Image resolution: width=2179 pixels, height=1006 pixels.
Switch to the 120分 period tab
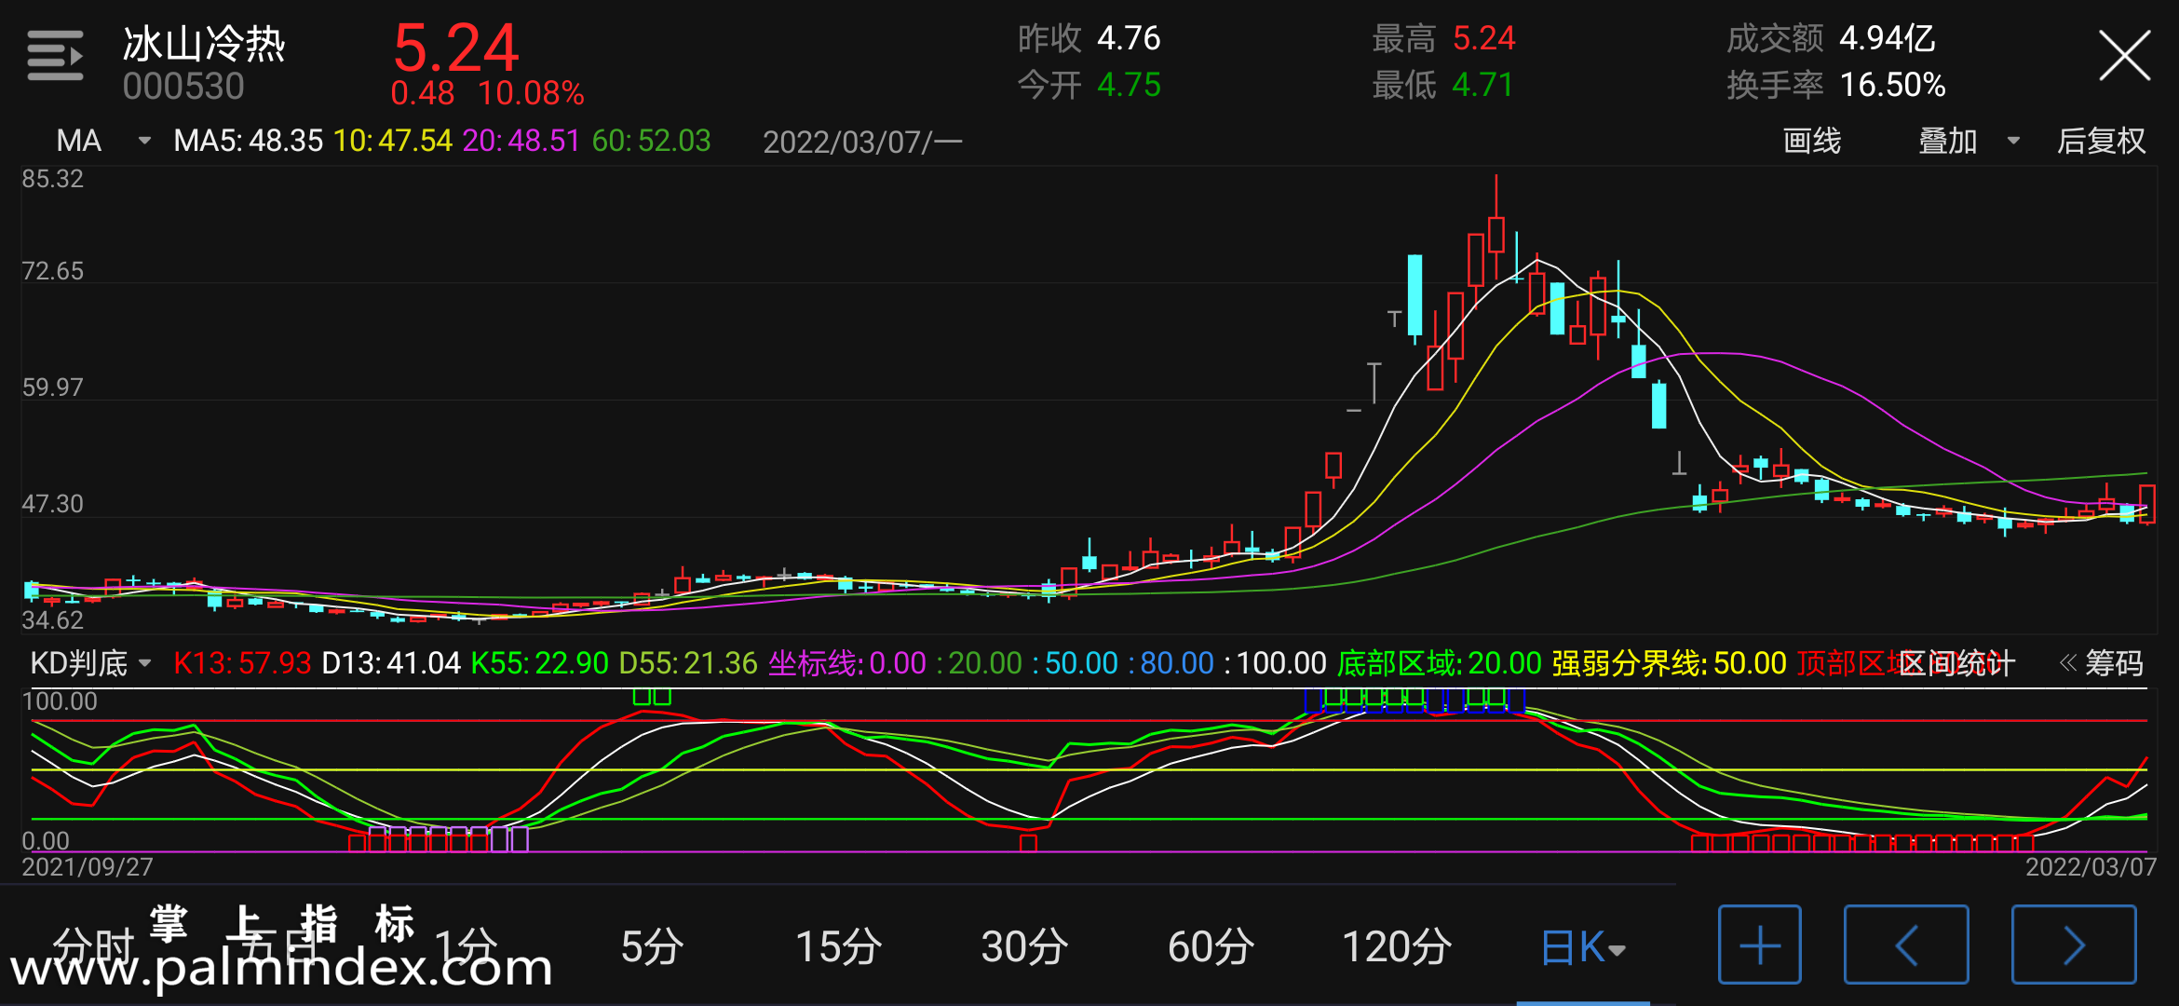pos(1397,947)
